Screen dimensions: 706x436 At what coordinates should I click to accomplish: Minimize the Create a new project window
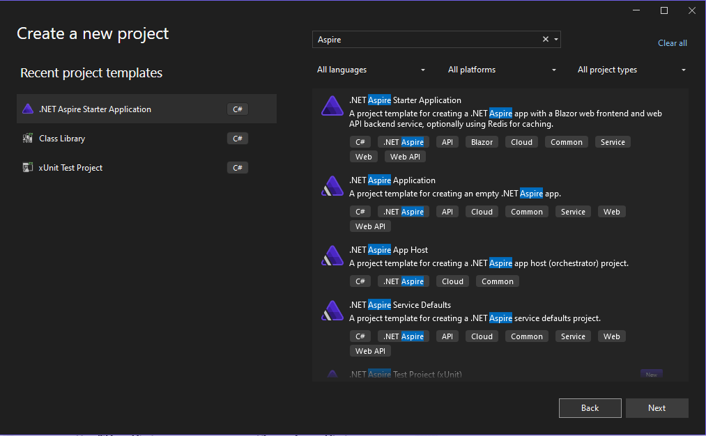pyautogui.click(x=636, y=10)
